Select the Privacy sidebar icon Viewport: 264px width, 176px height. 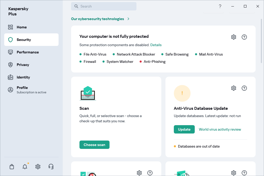click(10, 65)
